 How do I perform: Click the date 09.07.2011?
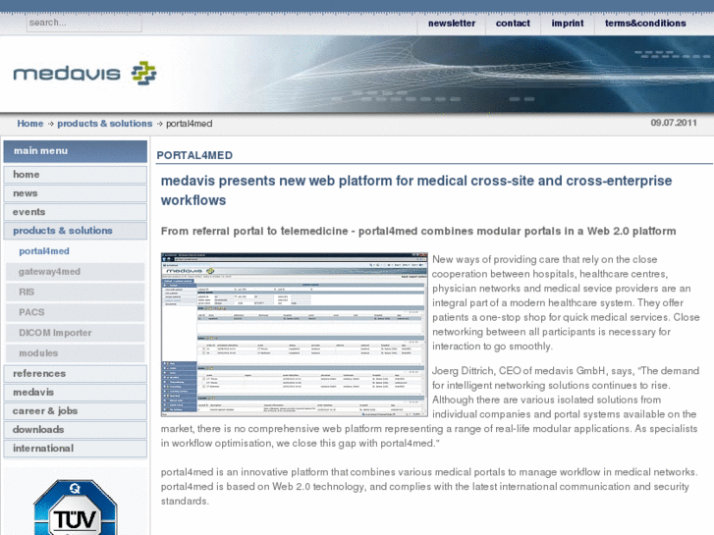coord(674,123)
